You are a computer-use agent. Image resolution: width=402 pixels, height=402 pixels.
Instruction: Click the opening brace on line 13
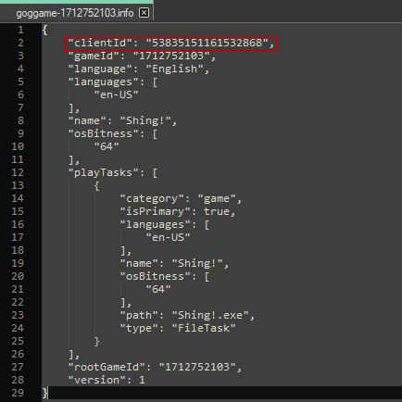97,186
